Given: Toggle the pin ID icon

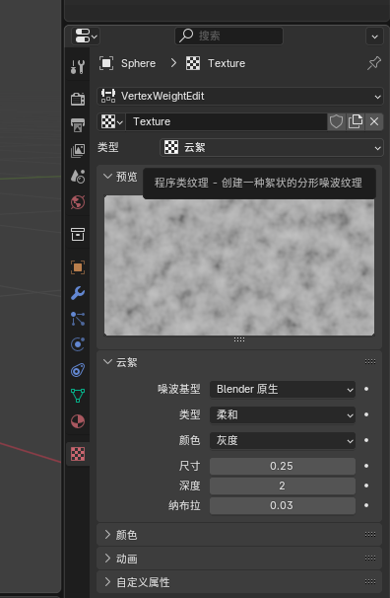Looking at the screenshot, I should coord(374,63).
